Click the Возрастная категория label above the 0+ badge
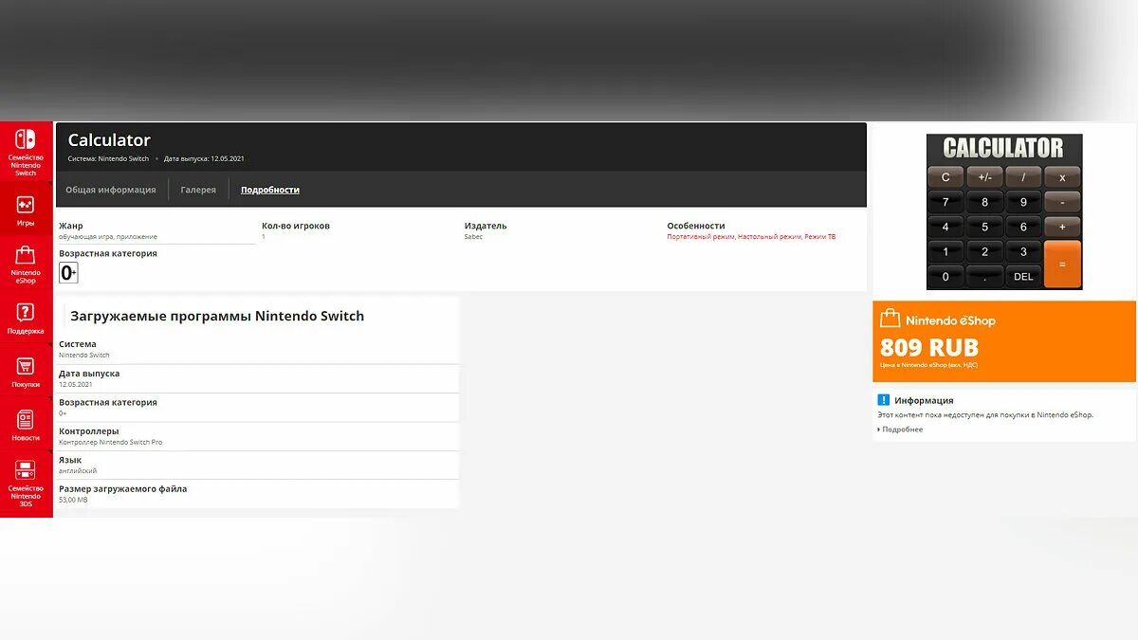Image resolution: width=1138 pixels, height=640 pixels. click(108, 254)
